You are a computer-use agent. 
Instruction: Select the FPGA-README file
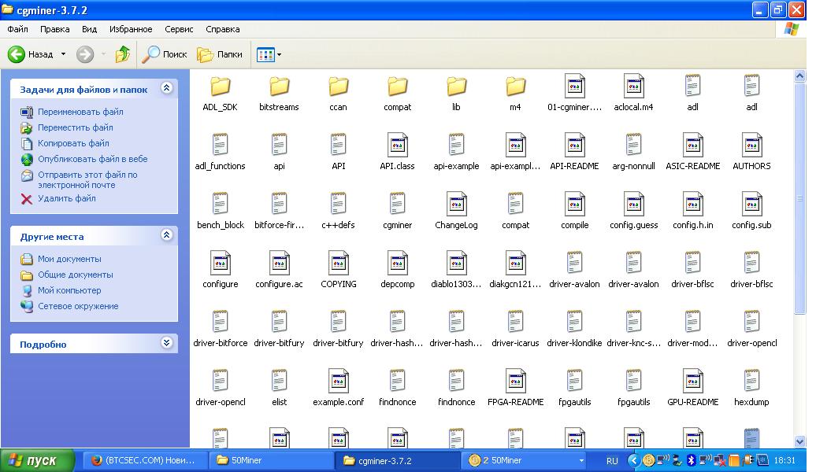click(x=515, y=389)
